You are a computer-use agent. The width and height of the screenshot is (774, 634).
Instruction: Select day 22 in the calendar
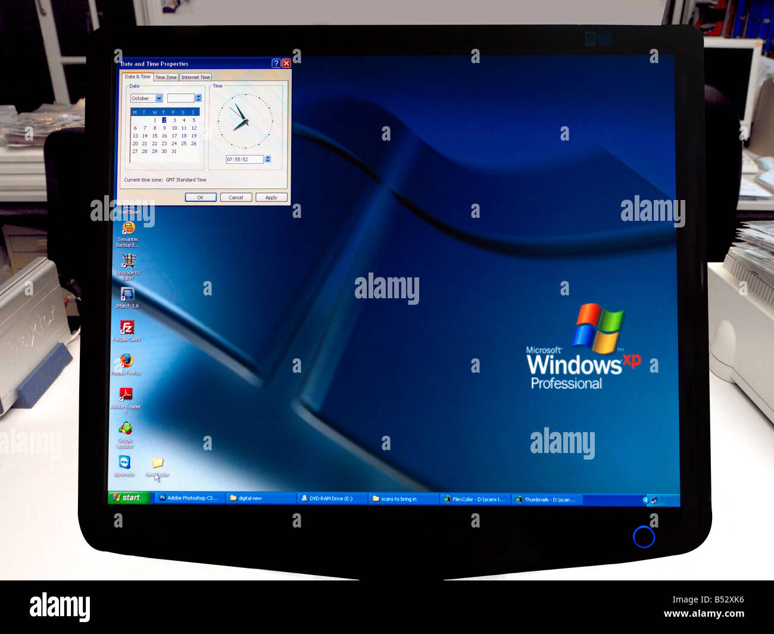pyautogui.click(x=155, y=143)
